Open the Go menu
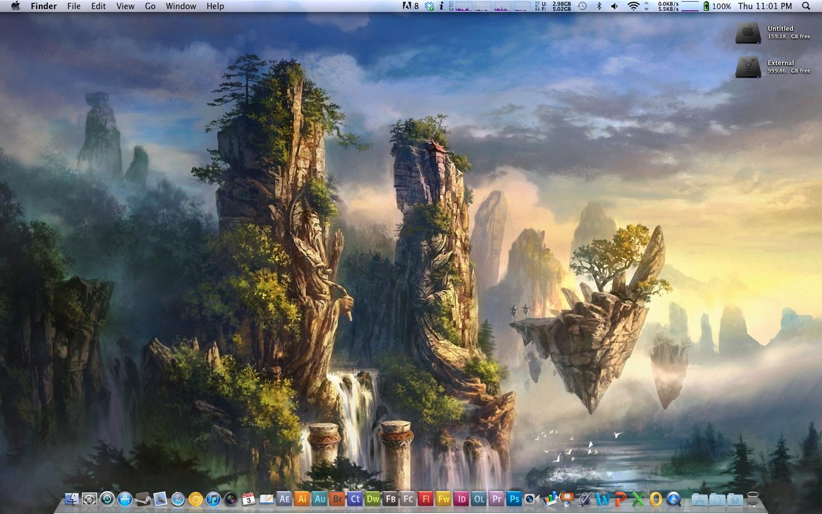 click(150, 6)
